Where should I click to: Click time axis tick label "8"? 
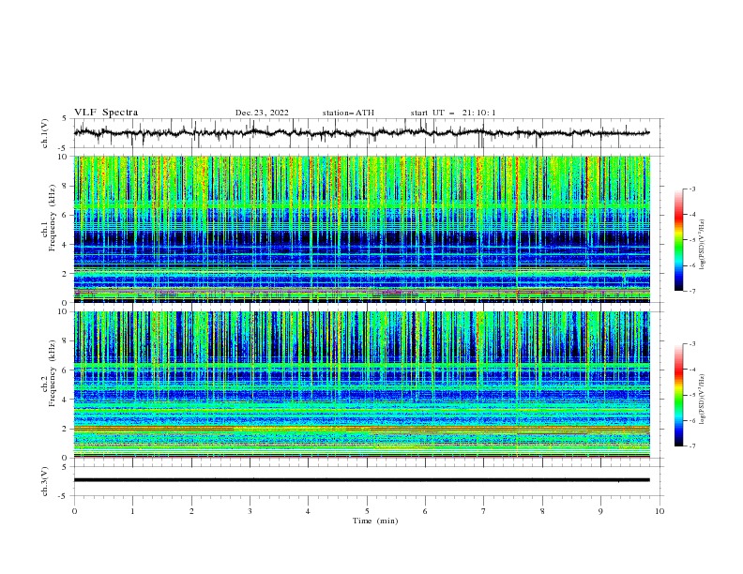coord(542,511)
